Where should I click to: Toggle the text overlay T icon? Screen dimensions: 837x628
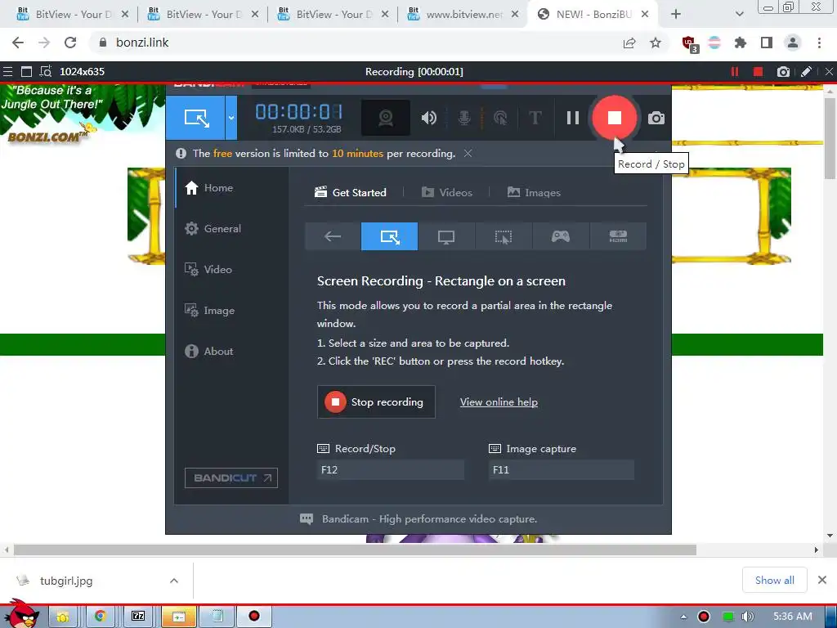pyautogui.click(x=535, y=118)
